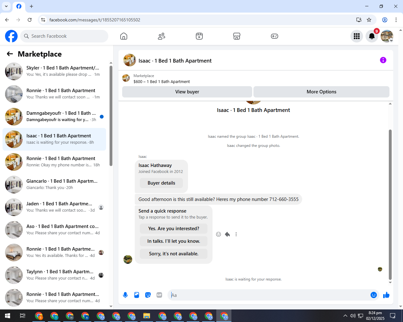The height and width of the screenshot is (322, 403).
Task: Show hidden system tray icons chevron
Action: click(x=345, y=316)
